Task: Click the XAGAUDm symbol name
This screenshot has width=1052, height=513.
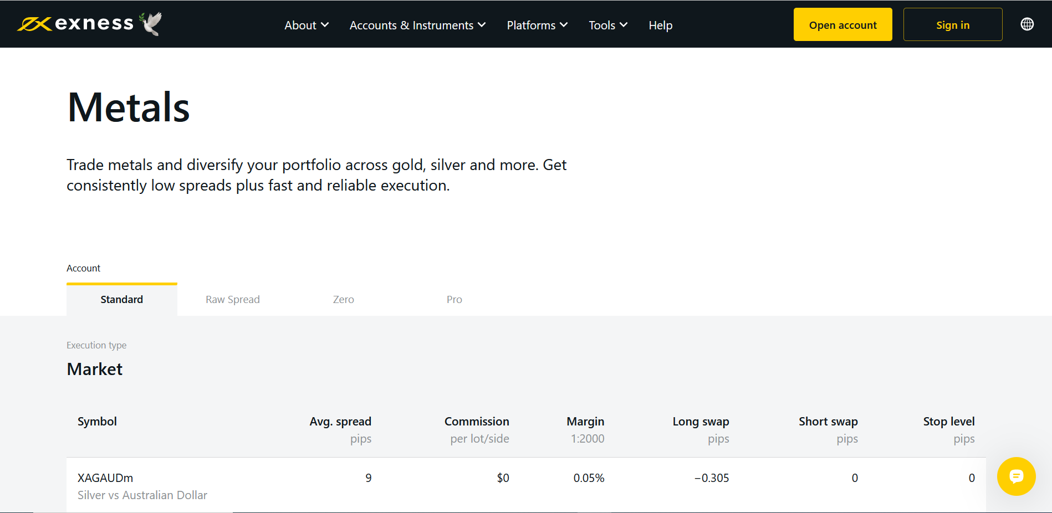Action: tap(105, 478)
